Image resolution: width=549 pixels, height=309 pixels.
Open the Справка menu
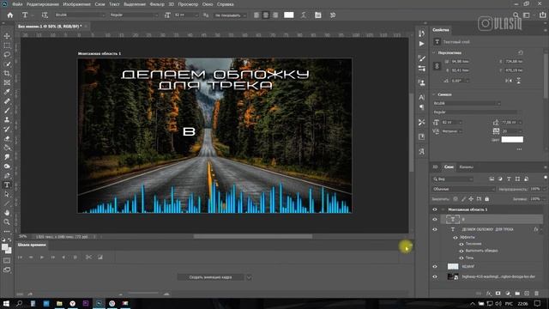click(225, 4)
